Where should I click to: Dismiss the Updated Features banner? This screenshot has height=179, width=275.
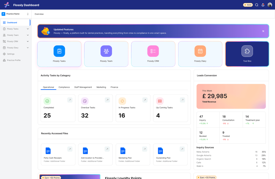point(263,31)
